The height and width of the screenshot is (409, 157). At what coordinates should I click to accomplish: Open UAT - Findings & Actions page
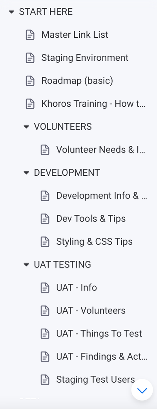coord(102,356)
